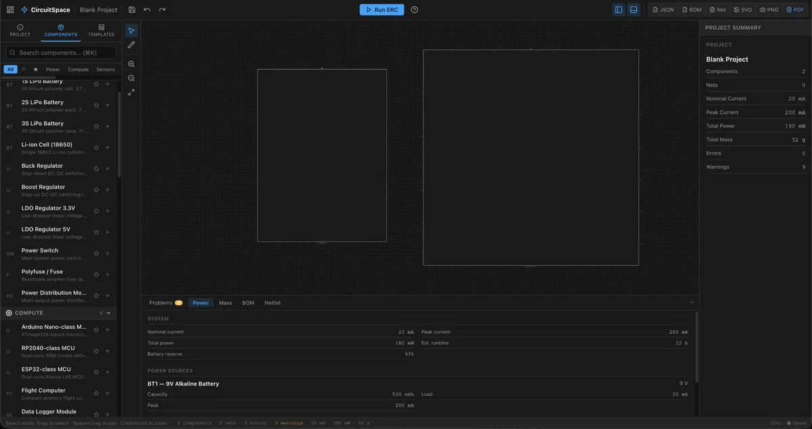Choose the wire pencil tool
812x429 pixels.
[x=131, y=45]
